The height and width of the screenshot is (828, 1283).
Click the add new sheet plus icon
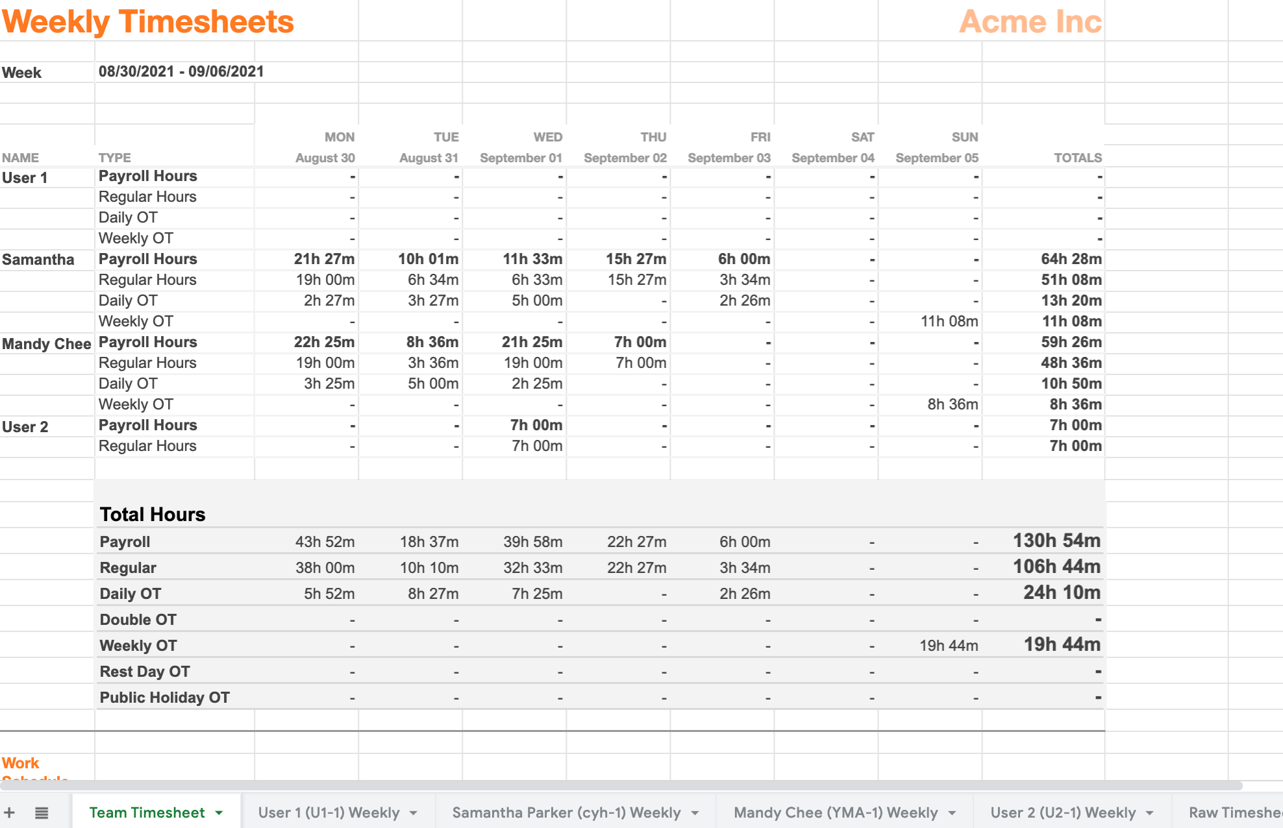[10, 812]
